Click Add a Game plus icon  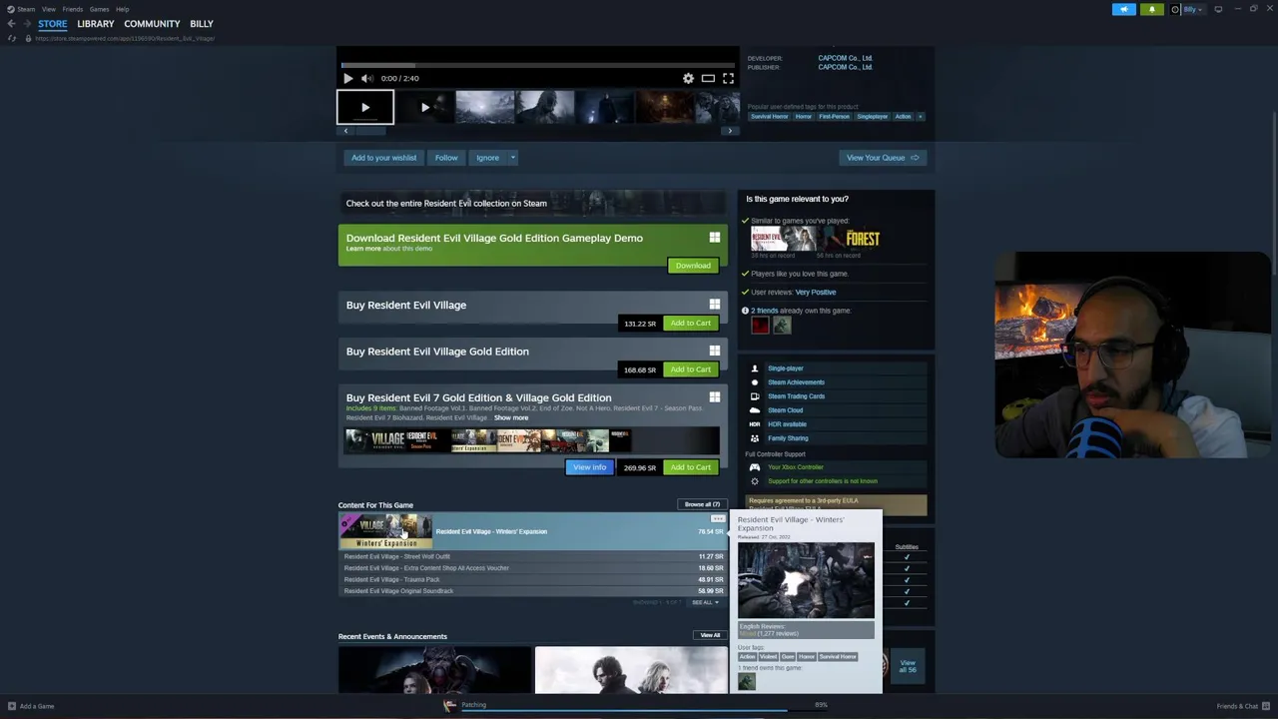[x=12, y=706]
